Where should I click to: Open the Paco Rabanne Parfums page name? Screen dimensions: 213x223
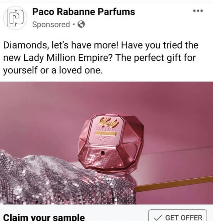(x=84, y=12)
